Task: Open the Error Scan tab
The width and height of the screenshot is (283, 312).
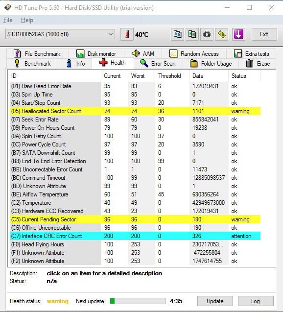Action: [x=158, y=64]
